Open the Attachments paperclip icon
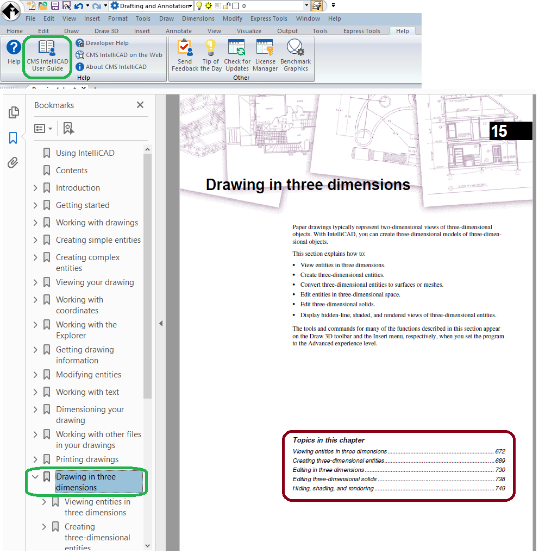The width and height of the screenshot is (539, 555). pos(13,163)
